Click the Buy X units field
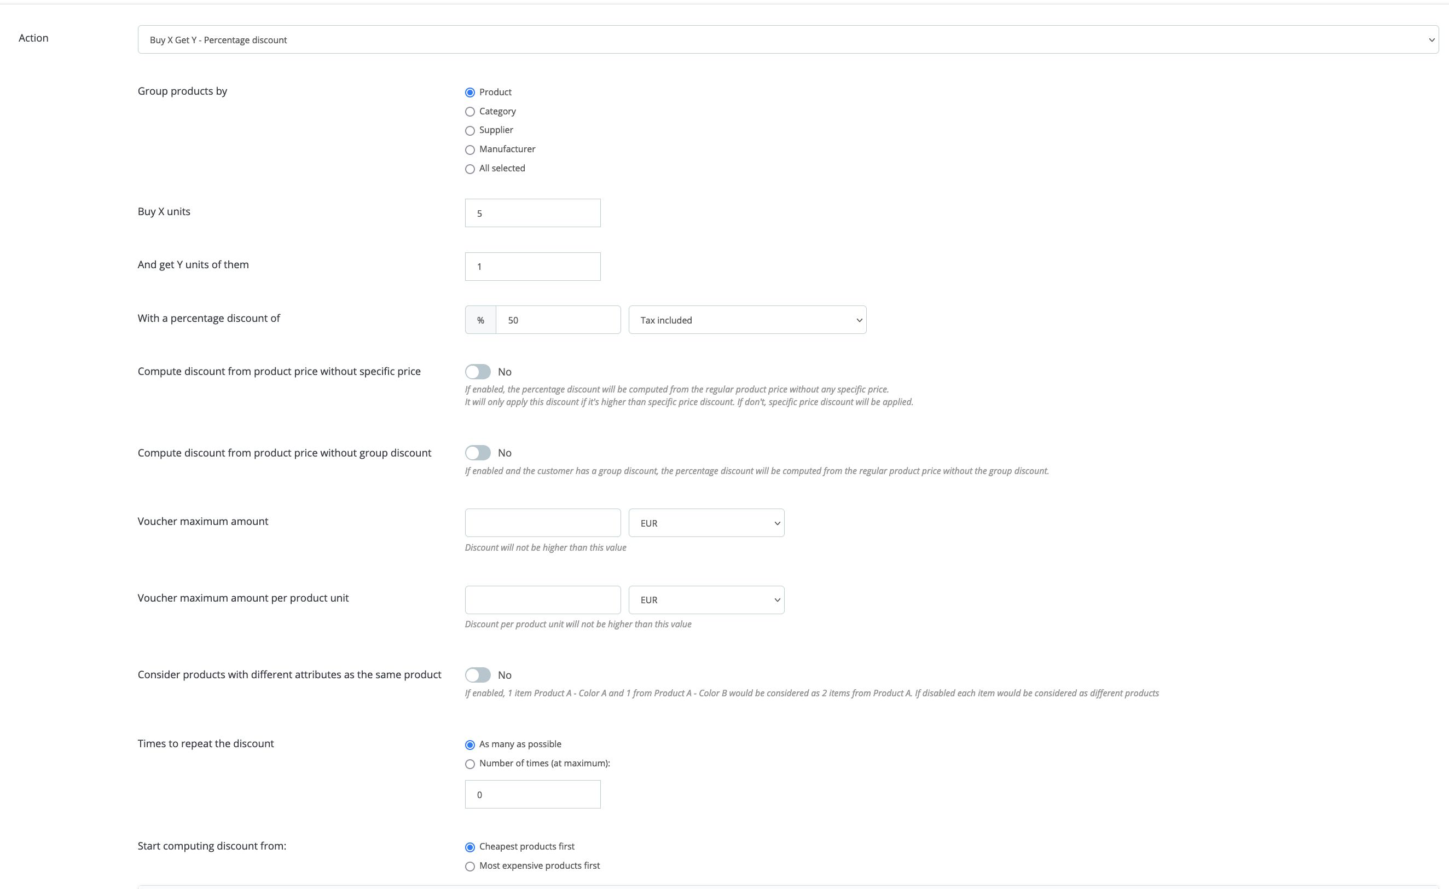This screenshot has width=1449, height=889. coord(532,213)
